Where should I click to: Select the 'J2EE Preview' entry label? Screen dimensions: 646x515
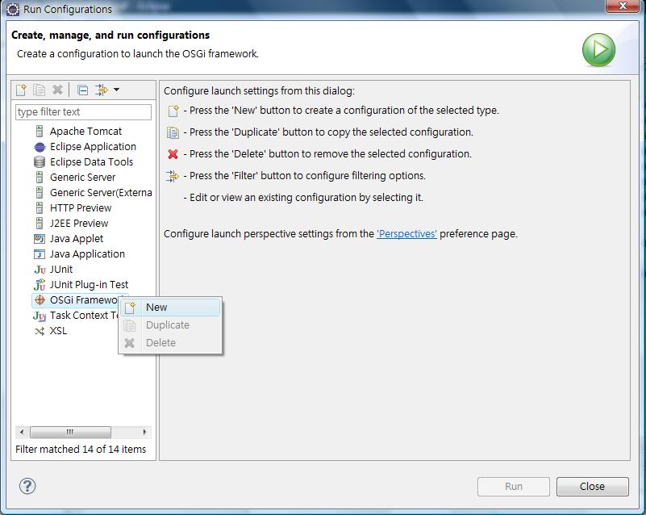79,223
